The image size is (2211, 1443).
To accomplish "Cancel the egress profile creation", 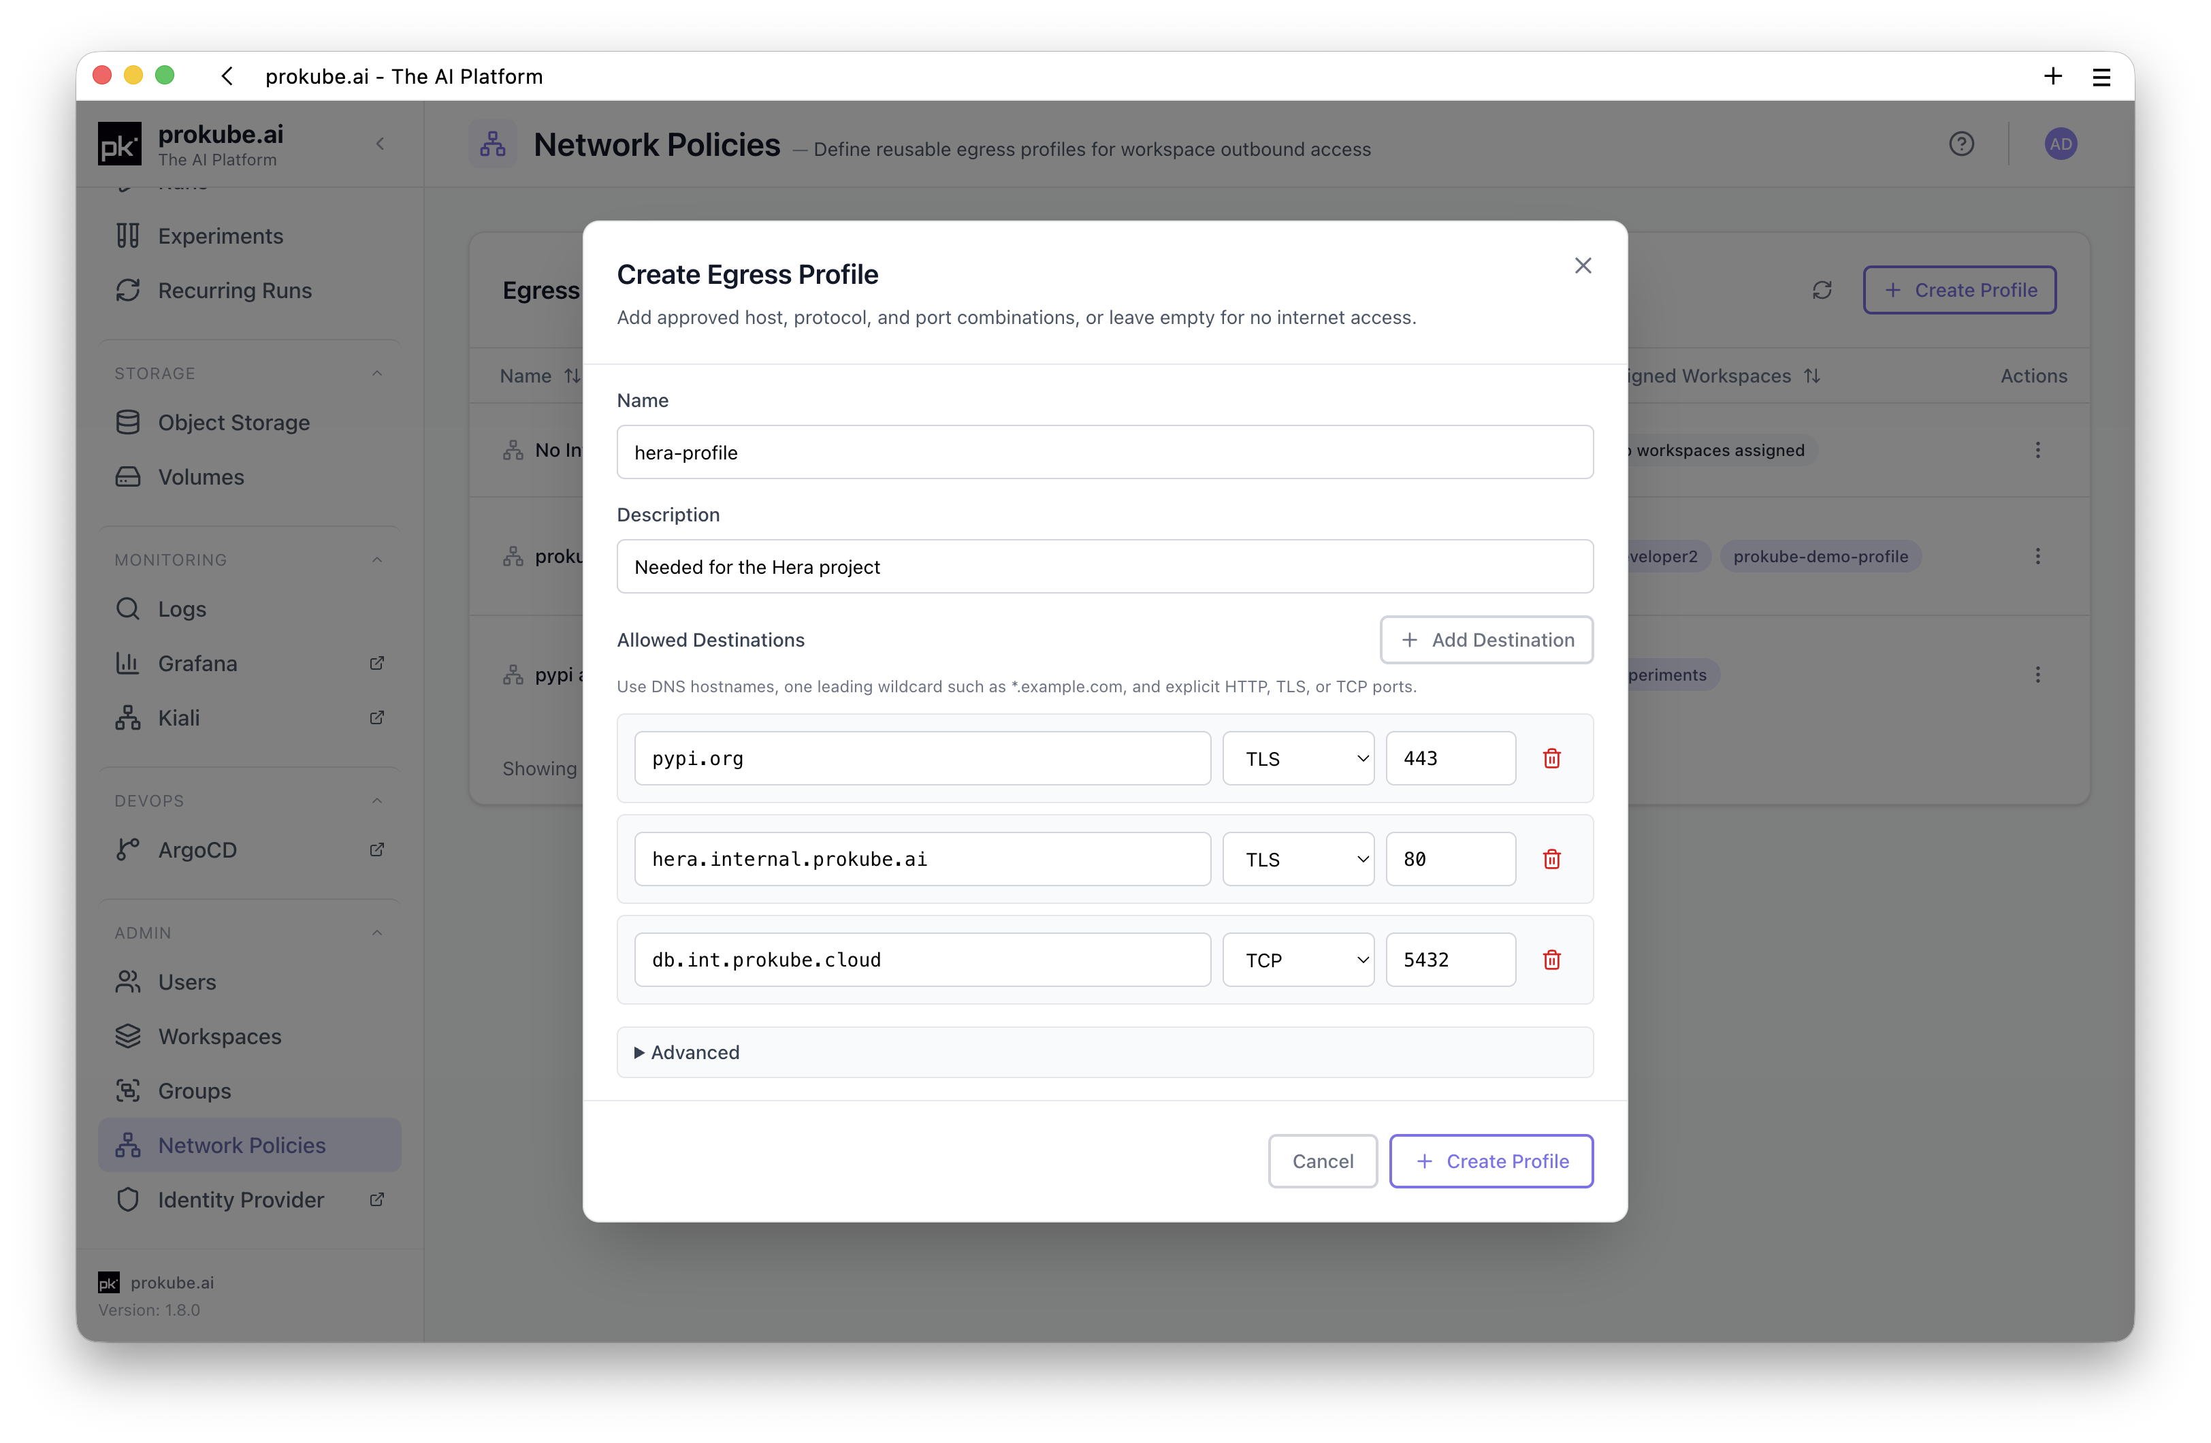I will tap(1322, 1161).
